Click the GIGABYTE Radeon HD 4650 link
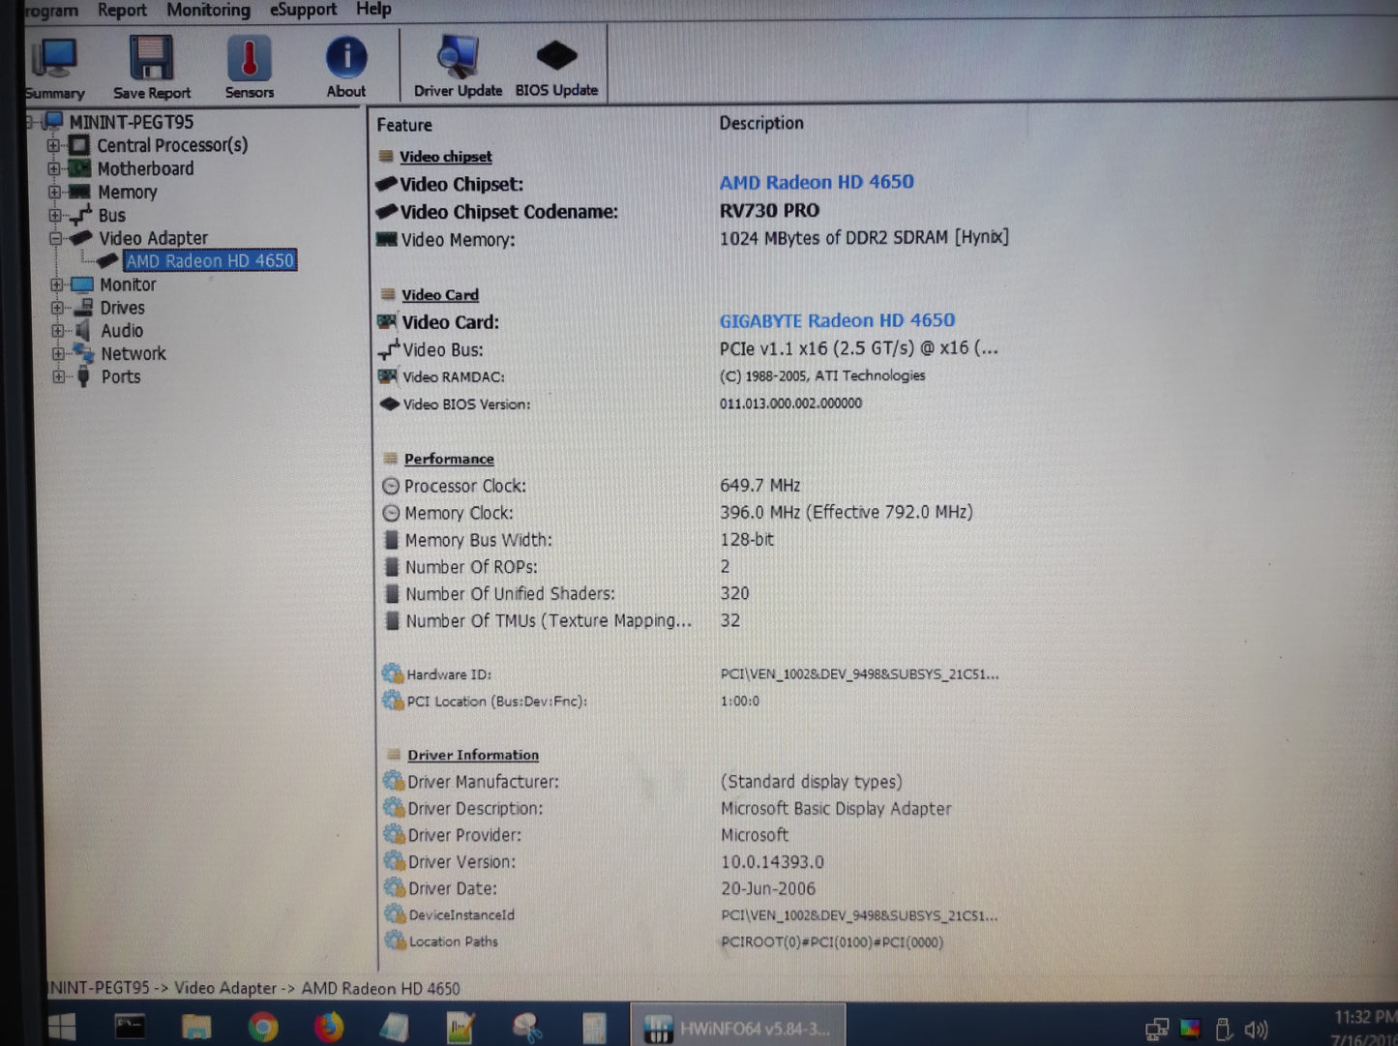Image resolution: width=1398 pixels, height=1046 pixels. (837, 320)
